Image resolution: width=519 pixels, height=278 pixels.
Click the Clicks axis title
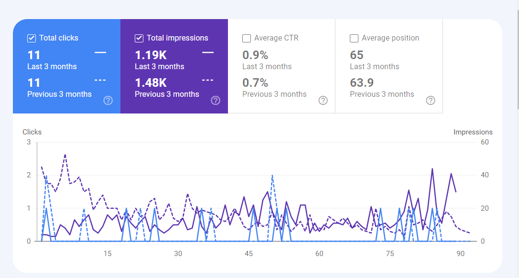[32, 132]
